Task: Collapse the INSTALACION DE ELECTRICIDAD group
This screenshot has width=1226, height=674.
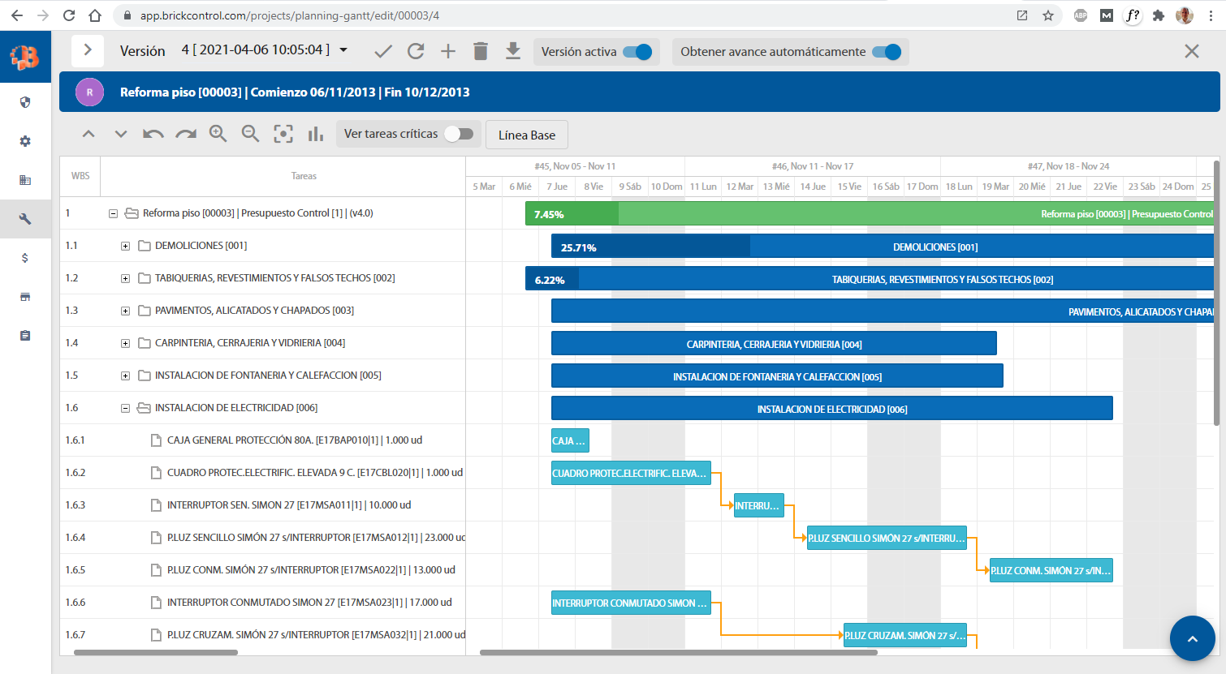Action: pos(125,407)
